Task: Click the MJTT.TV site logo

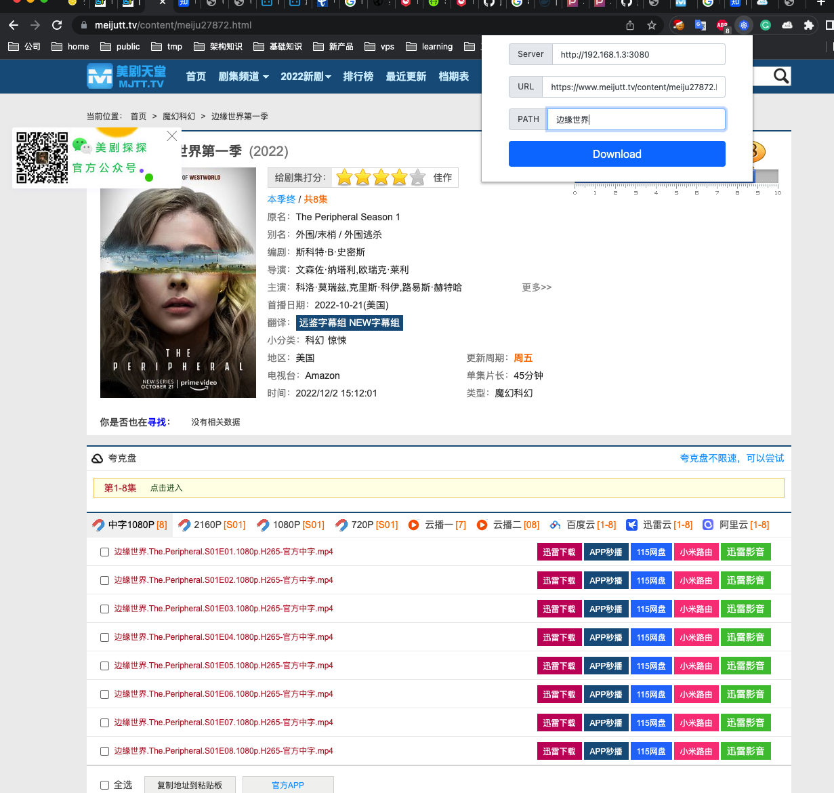Action: (127, 76)
